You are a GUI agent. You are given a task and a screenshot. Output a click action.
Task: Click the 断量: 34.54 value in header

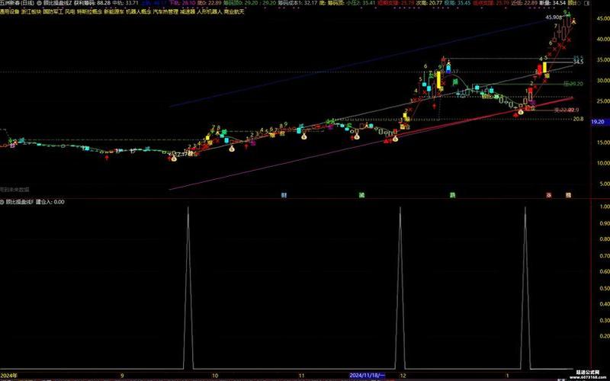[x=552, y=3]
